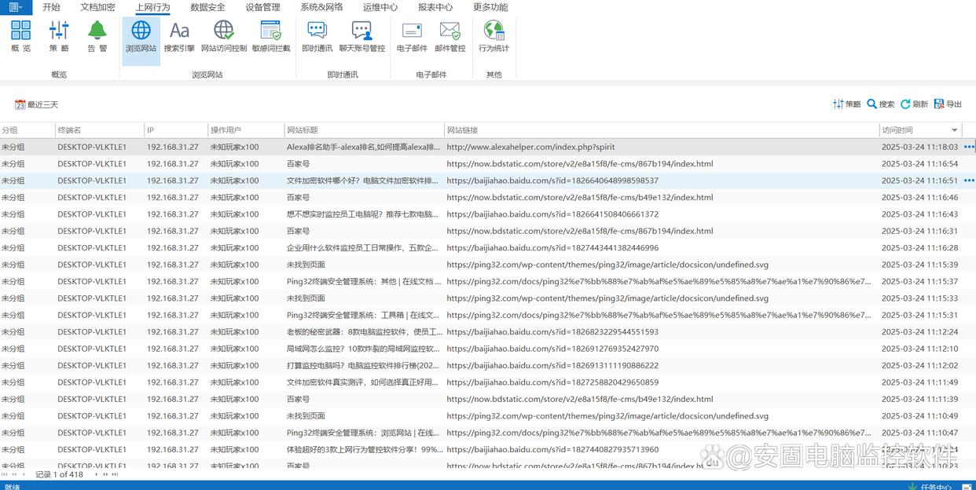
Task: Open the ellipsis menu on the Alexa row
Action: (x=968, y=147)
